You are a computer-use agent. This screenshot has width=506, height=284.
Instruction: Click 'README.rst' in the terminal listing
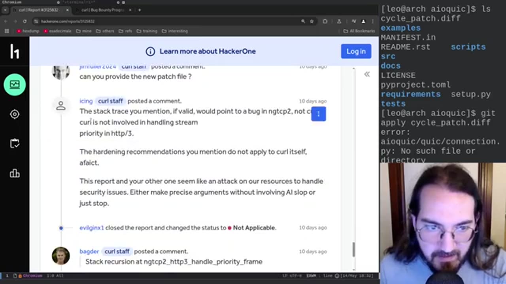(x=406, y=47)
